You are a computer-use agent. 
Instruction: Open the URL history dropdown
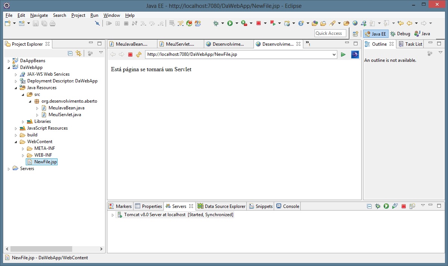coord(334,55)
